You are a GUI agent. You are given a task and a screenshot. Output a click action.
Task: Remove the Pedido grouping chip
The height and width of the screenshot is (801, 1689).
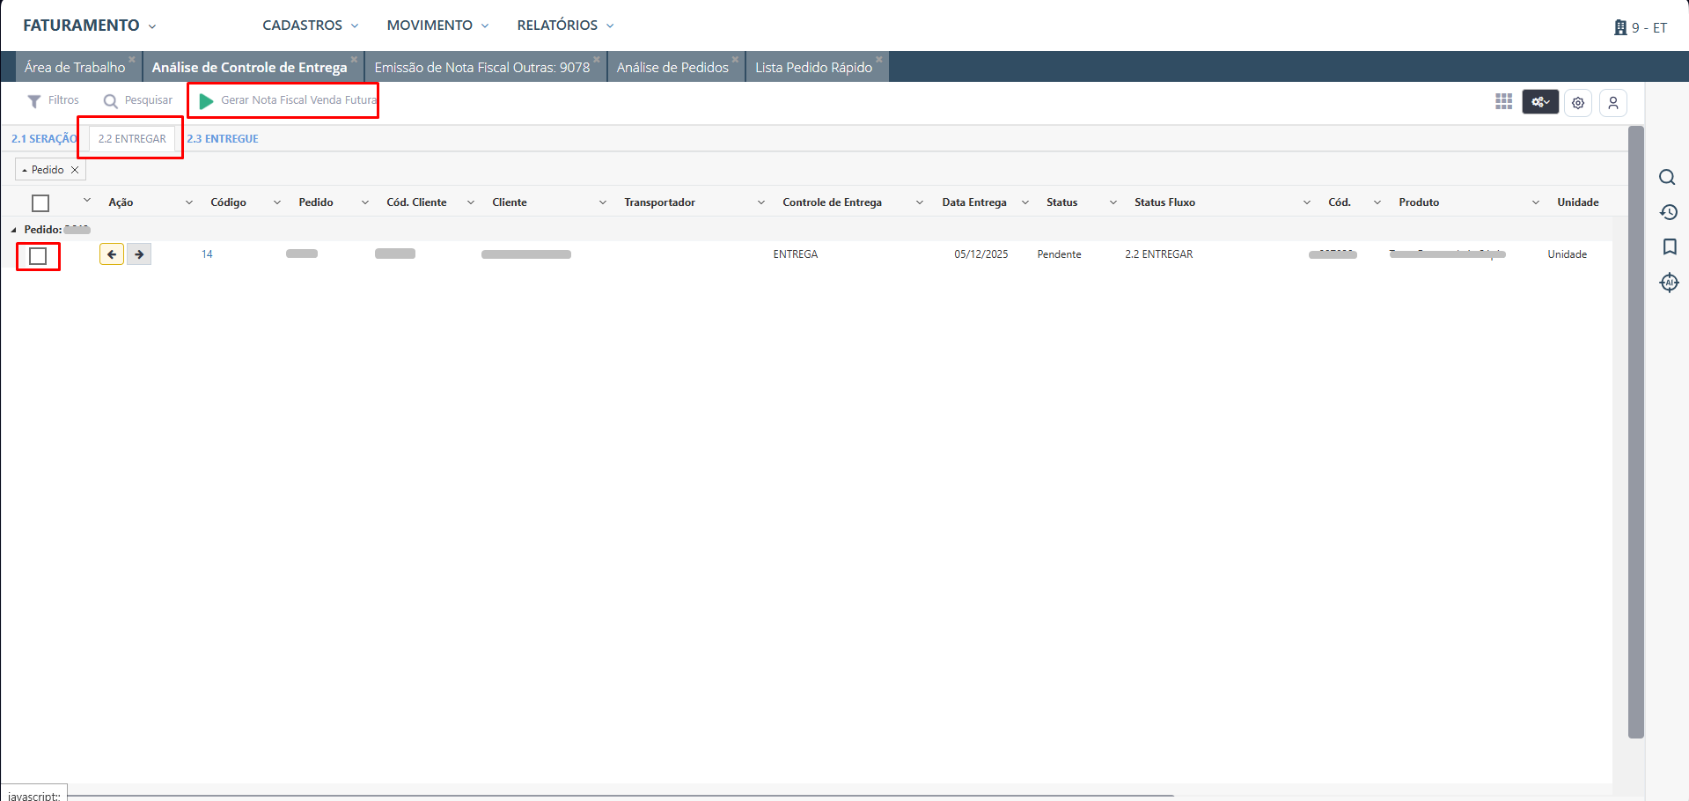75,170
